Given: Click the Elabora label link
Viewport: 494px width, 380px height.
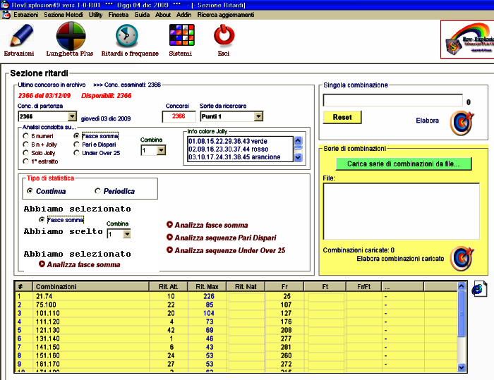Looking at the screenshot, I should (x=427, y=121).
